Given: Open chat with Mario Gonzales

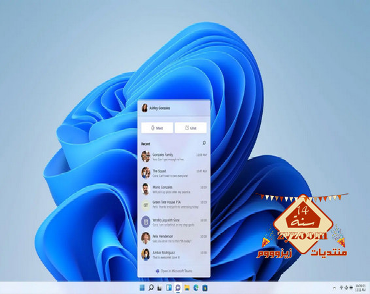Looking at the screenshot, I should coord(174,189).
